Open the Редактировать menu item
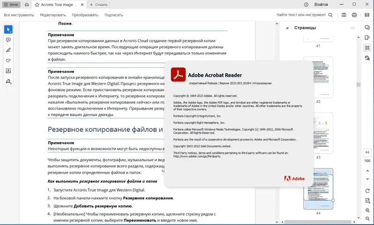The height and width of the screenshot is (225, 374). 53,15
